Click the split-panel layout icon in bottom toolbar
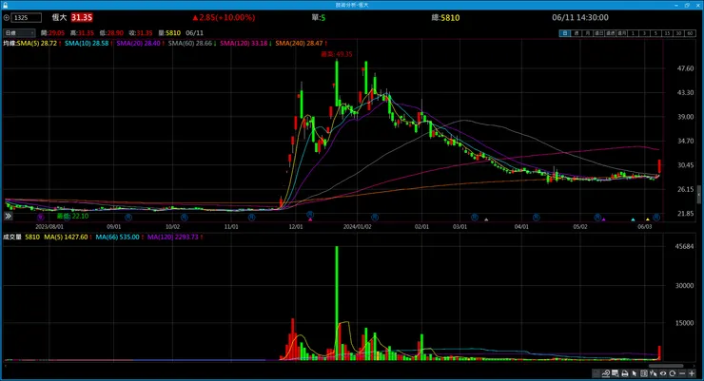Viewport: 704px width, 381px height. 644,373
